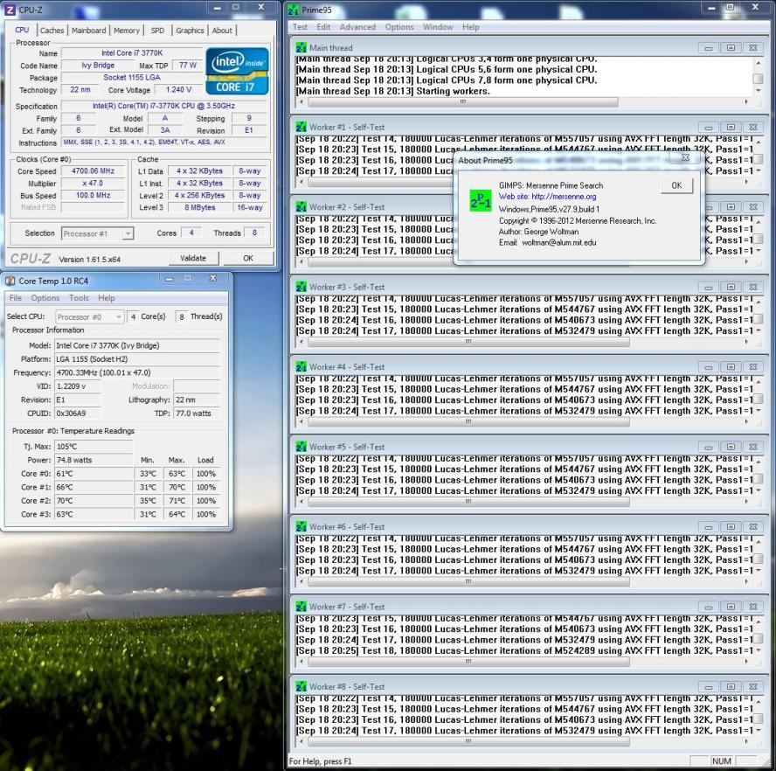Maximize the Worker #3 child window
The image size is (776, 771).
click(x=731, y=288)
